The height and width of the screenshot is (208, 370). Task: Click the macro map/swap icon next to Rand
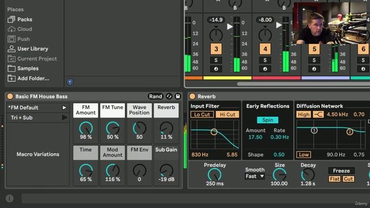[x=169, y=96]
